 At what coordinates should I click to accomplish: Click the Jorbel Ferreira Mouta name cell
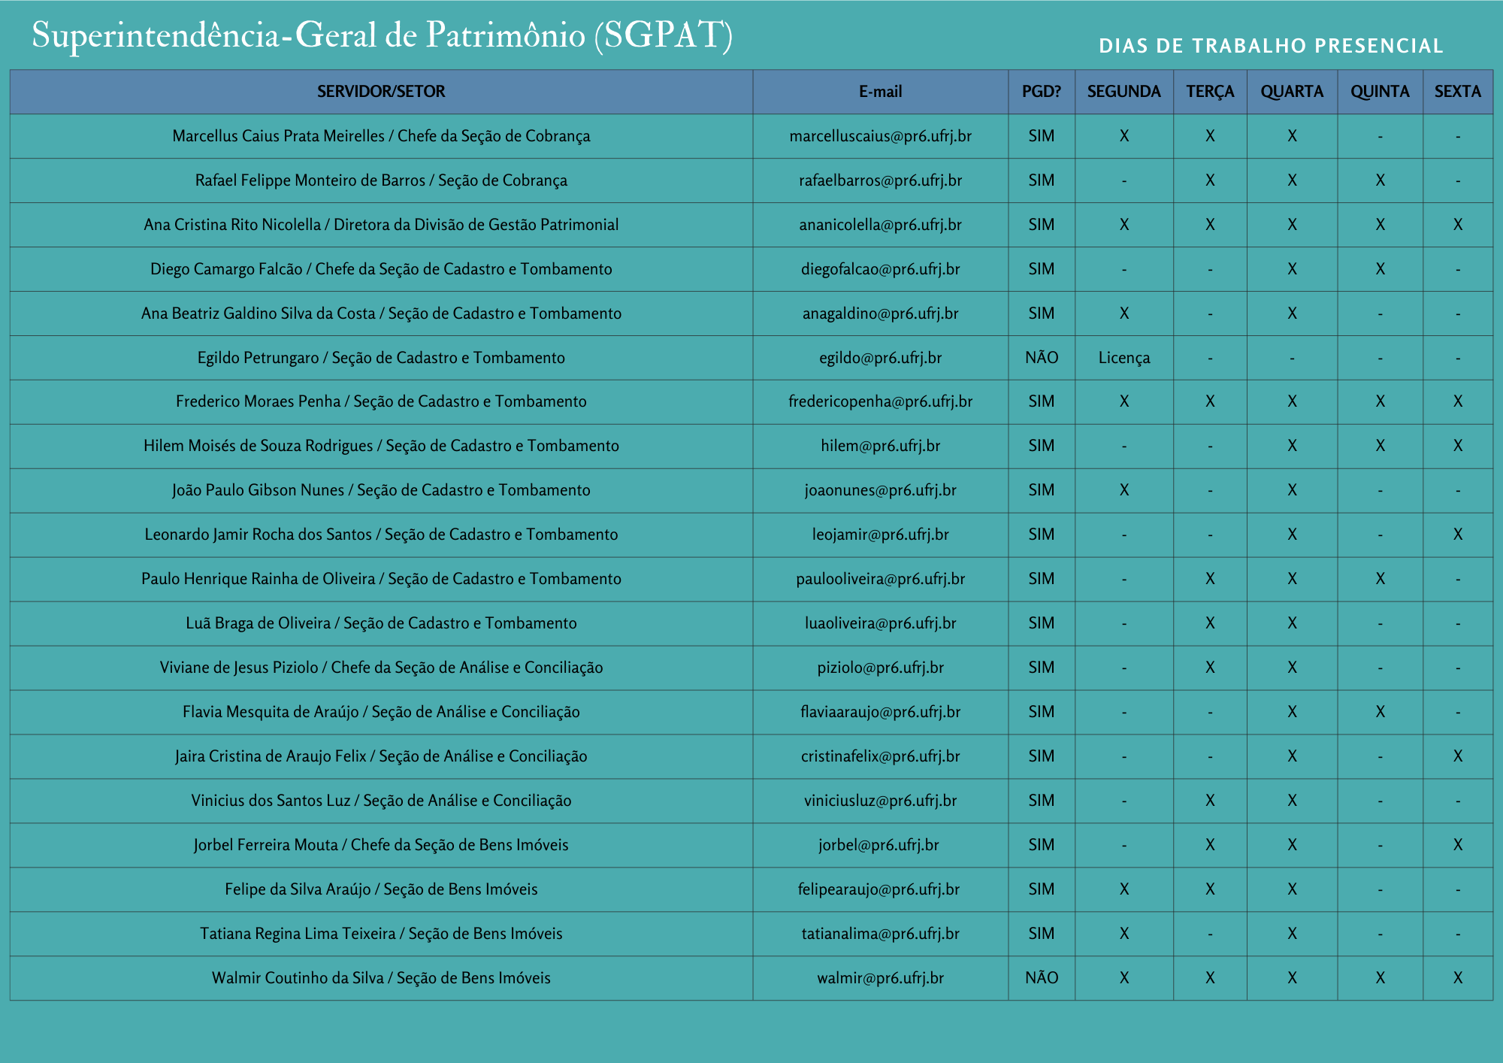point(381,846)
